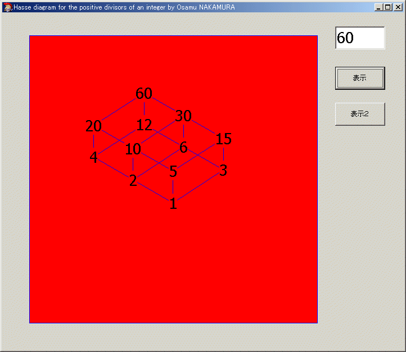This screenshot has height=352, width=406.
Task: Click the 表示2 button
Action: [x=360, y=114]
